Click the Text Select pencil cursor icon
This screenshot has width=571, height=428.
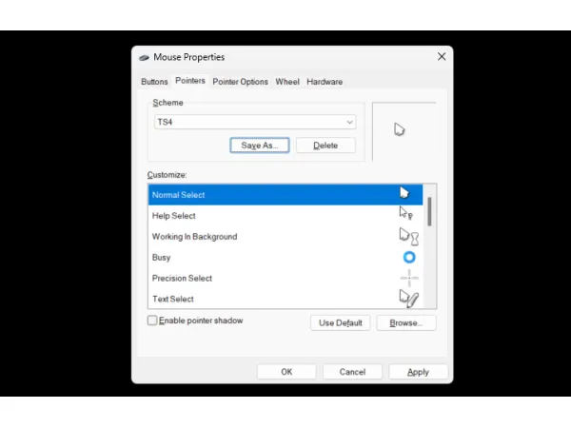pyautogui.click(x=408, y=299)
